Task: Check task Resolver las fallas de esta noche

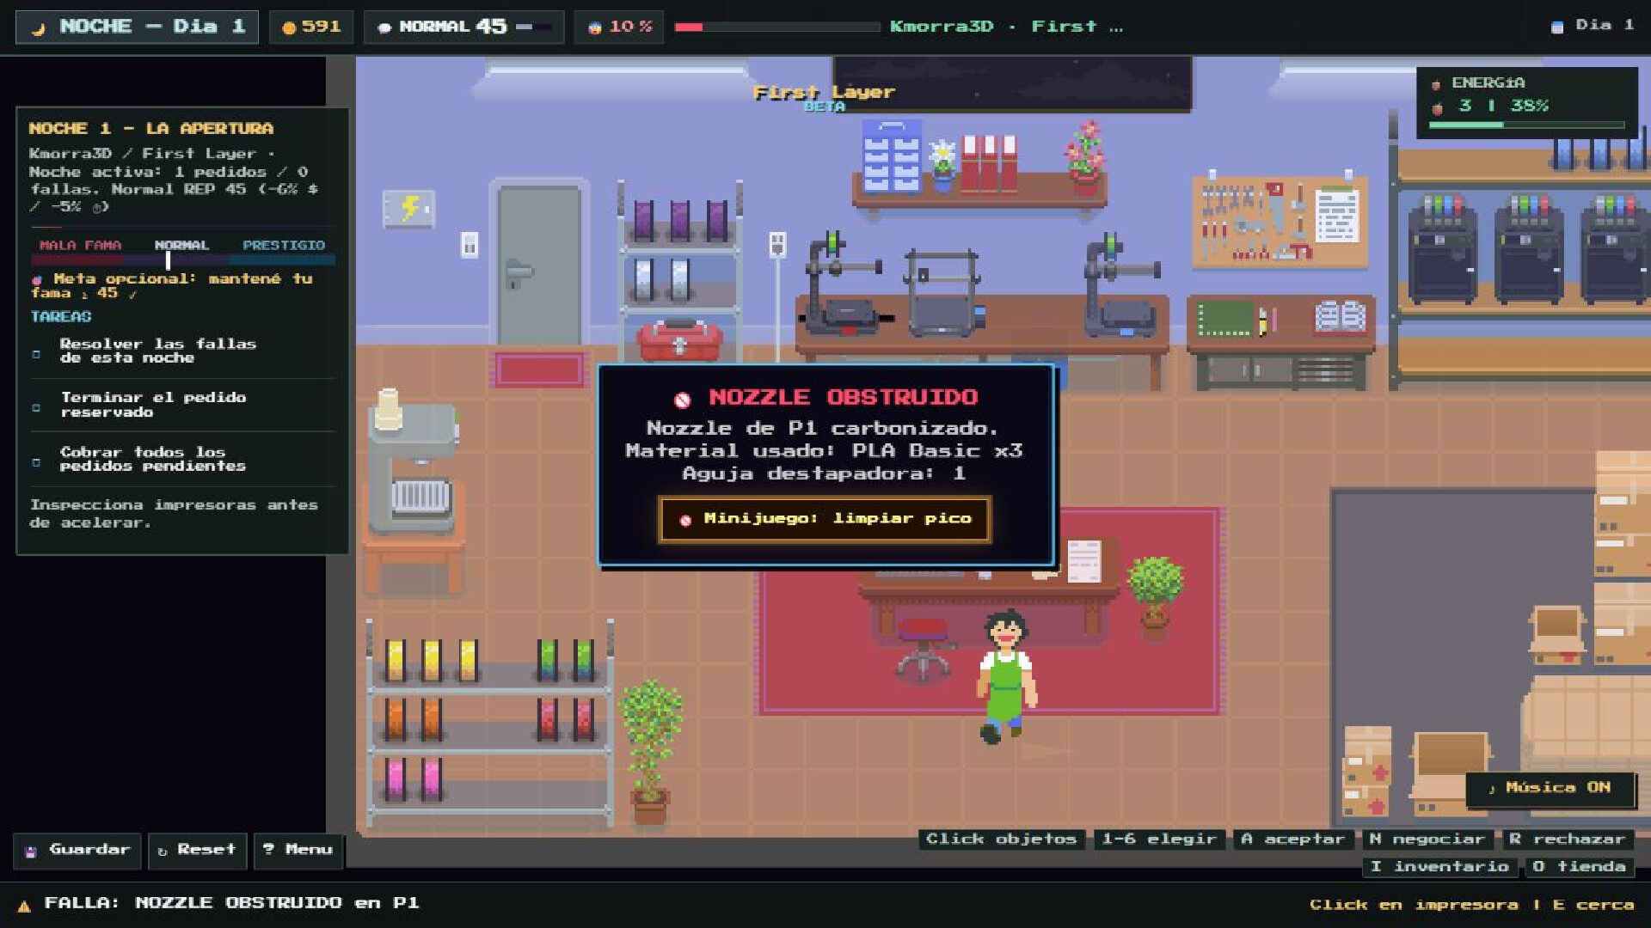Action: (158, 351)
